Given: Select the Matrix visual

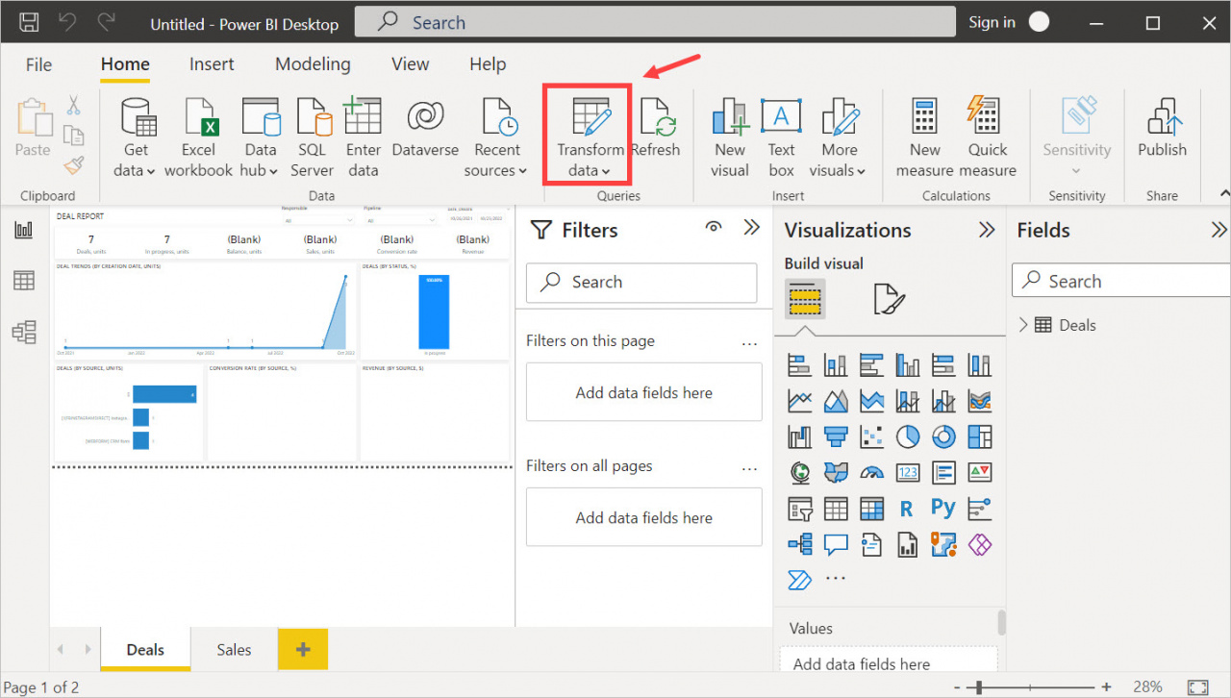Looking at the screenshot, I should point(871,509).
